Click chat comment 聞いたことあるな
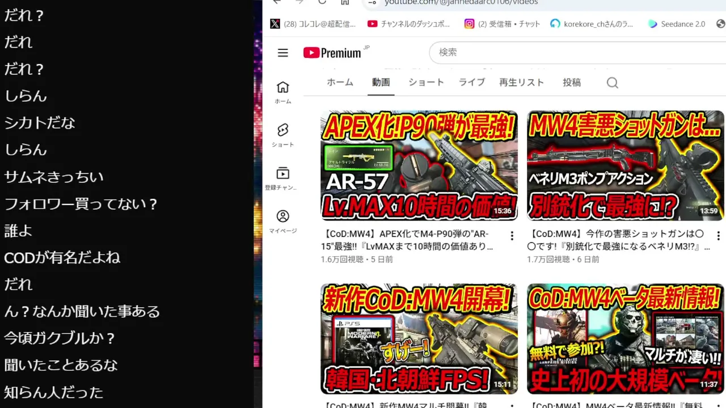 pos(61,365)
